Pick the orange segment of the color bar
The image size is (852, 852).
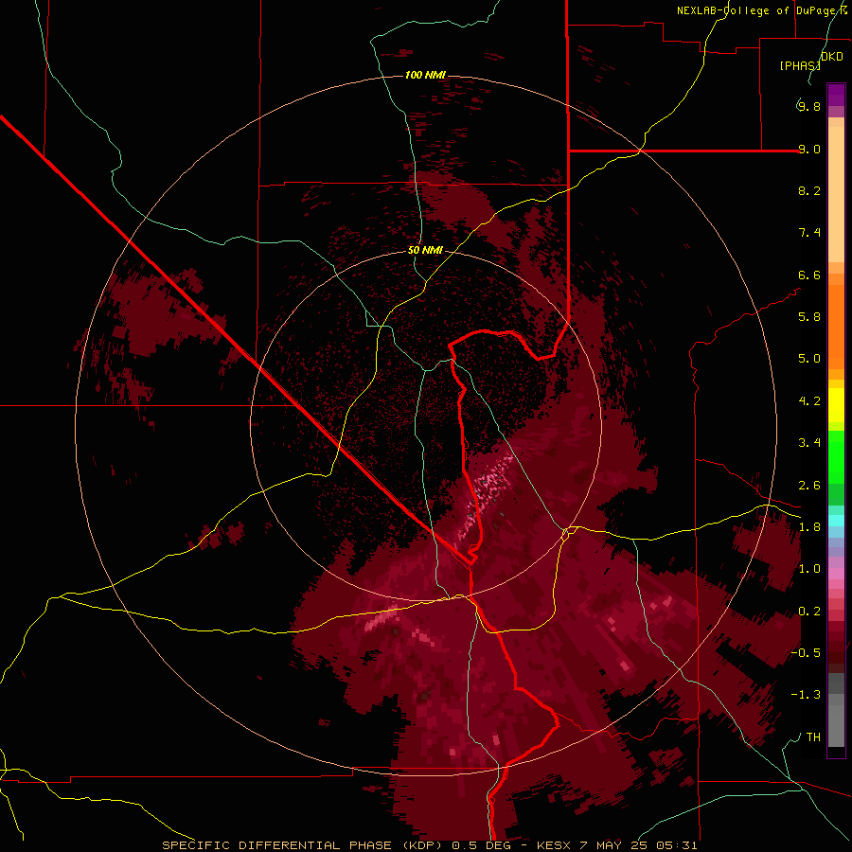836,326
